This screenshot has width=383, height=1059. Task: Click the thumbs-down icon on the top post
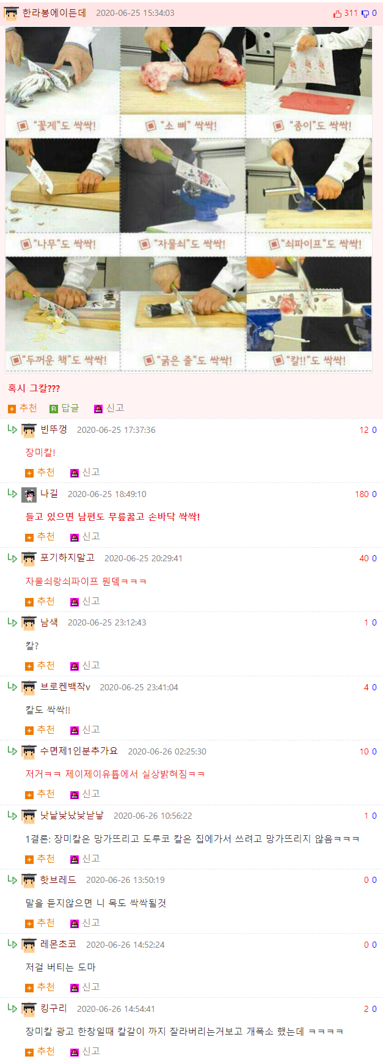365,13
